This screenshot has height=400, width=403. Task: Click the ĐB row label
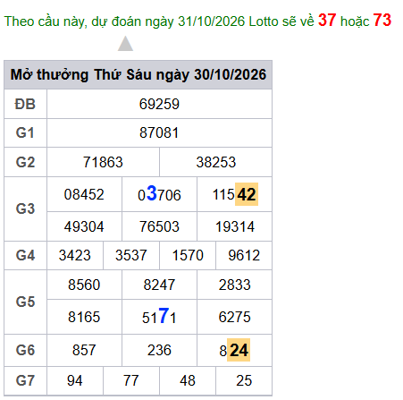(25, 104)
